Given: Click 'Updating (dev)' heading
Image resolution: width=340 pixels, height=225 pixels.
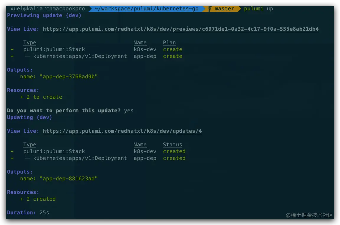Looking at the screenshot, I should [x=30, y=117].
